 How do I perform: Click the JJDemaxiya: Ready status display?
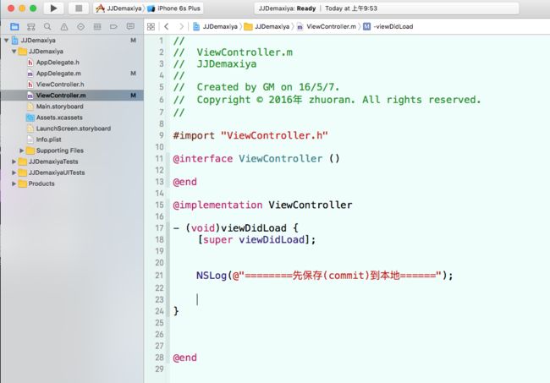(x=387, y=8)
